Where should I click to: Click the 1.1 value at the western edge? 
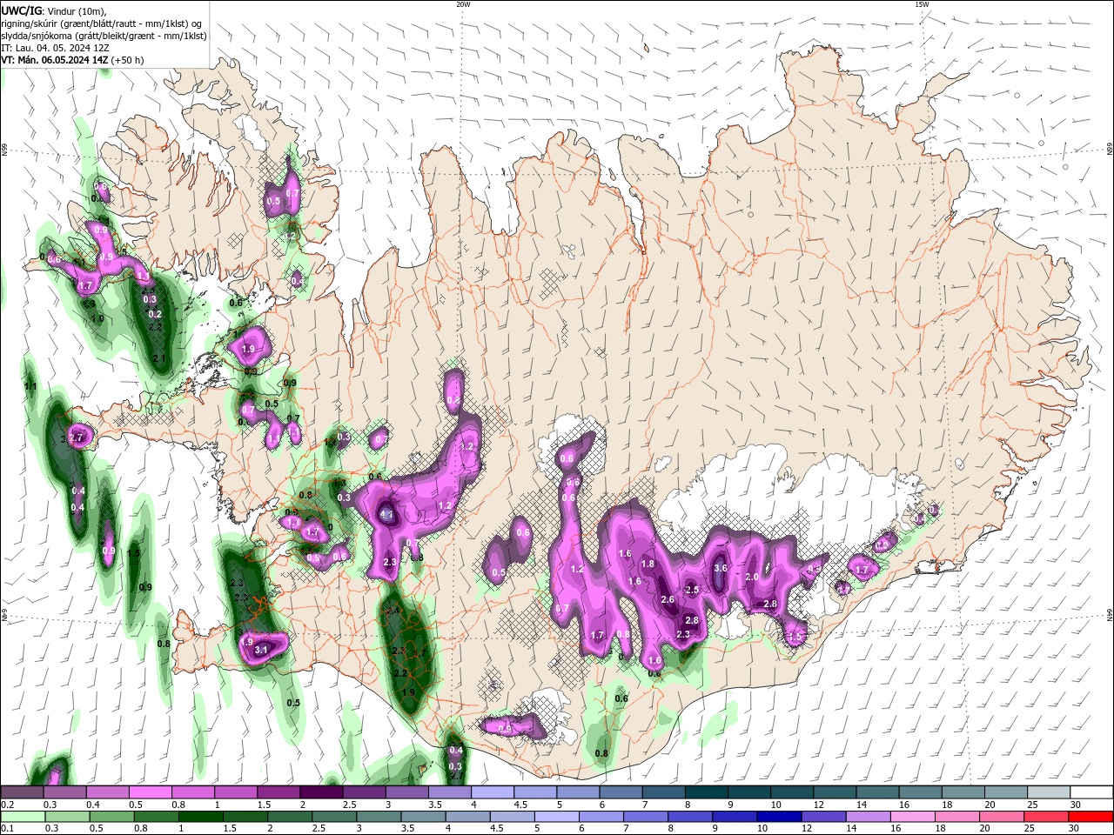[x=31, y=386]
